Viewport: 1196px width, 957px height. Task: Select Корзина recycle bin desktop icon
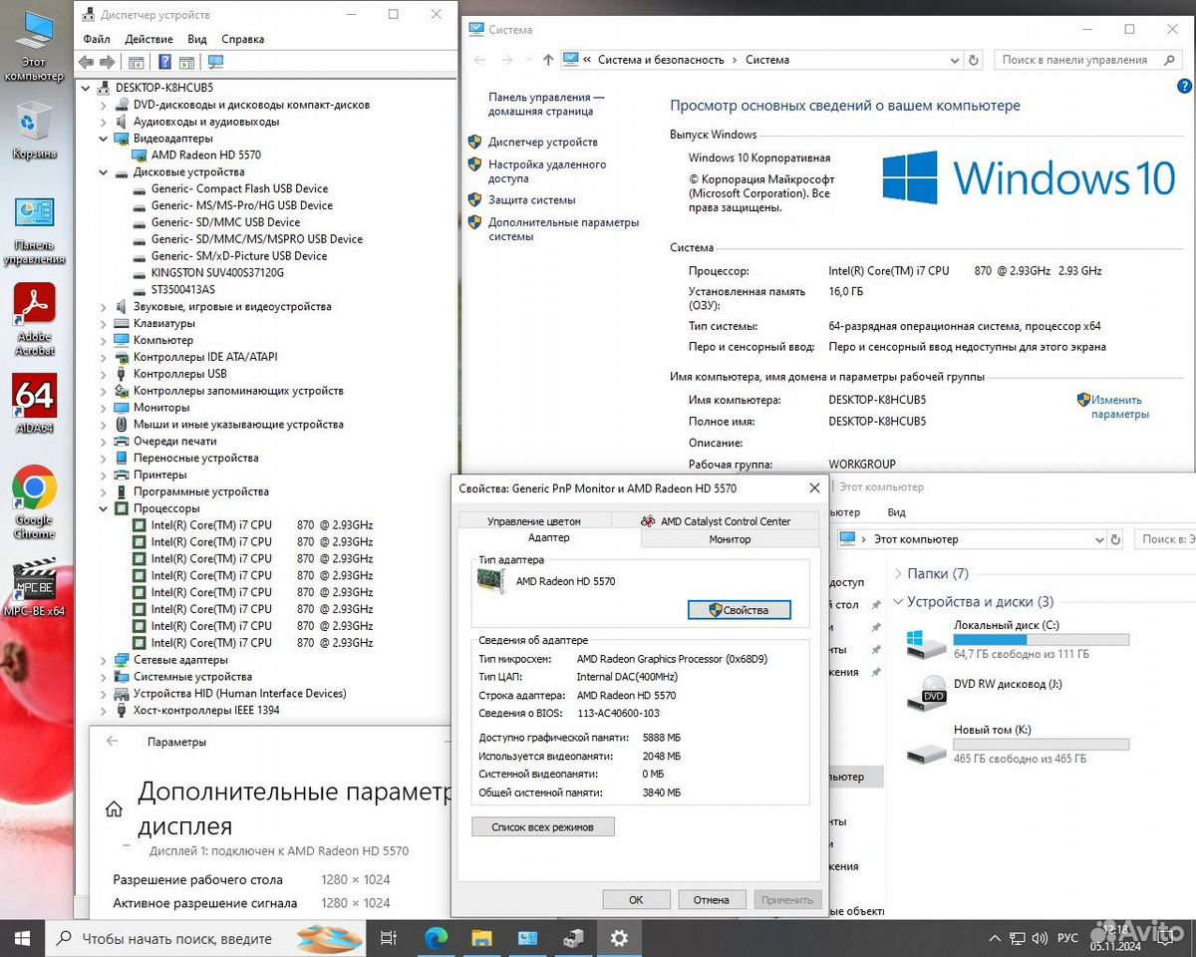pyautogui.click(x=34, y=130)
